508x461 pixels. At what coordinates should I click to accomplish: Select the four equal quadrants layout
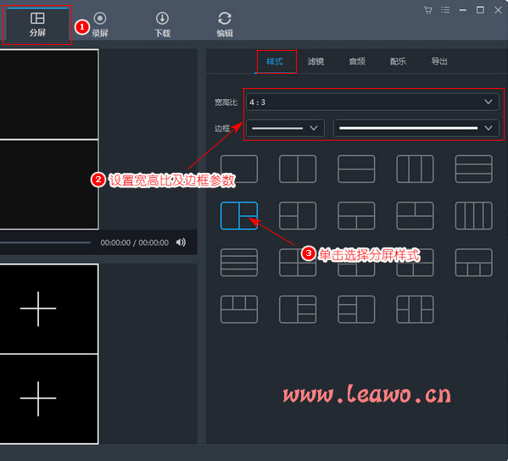(298, 263)
